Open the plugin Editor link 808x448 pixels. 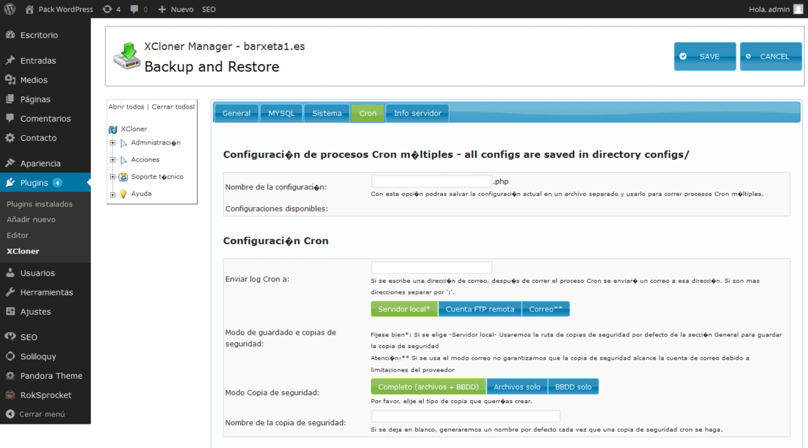pos(18,235)
